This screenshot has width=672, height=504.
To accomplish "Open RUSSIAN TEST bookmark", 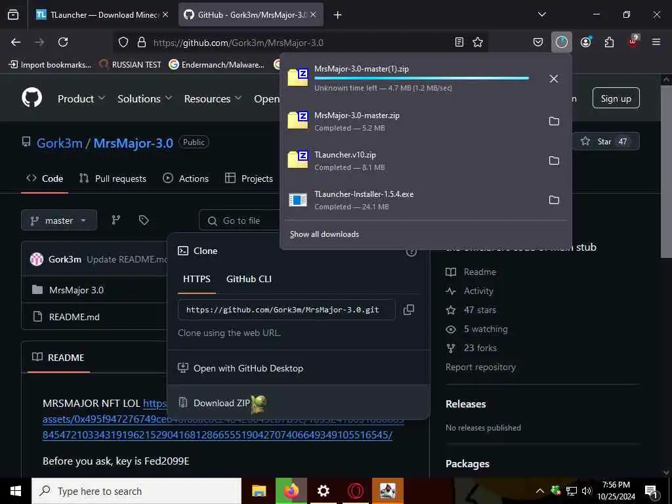I will 131,65.
